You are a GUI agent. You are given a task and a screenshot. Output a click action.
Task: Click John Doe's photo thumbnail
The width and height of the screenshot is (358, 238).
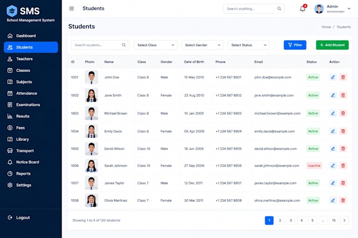click(91, 77)
